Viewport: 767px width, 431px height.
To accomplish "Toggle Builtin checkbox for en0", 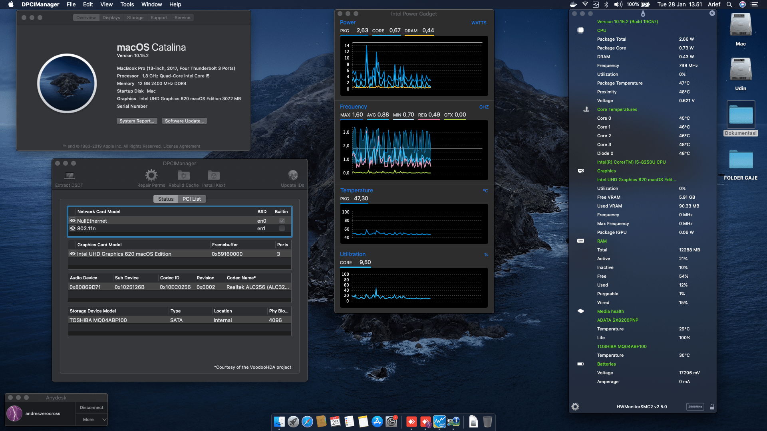I will (x=282, y=221).
